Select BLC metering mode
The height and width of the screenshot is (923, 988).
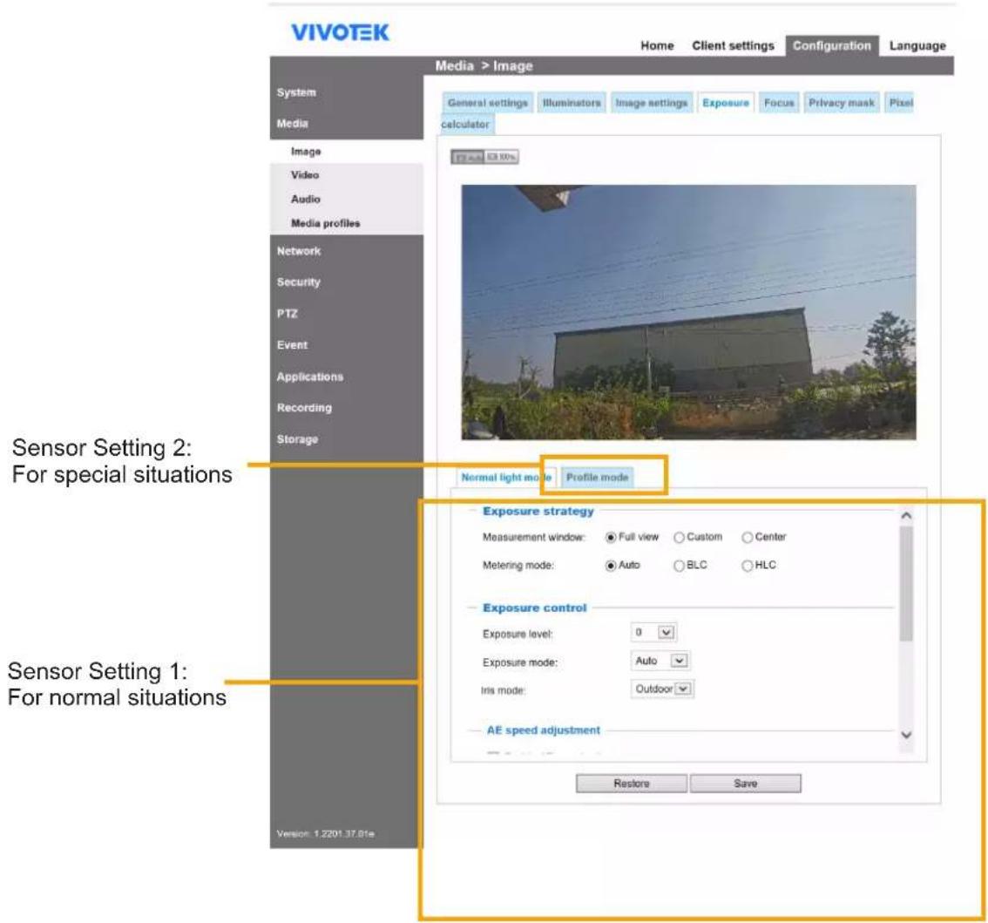pyautogui.click(x=679, y=566)
